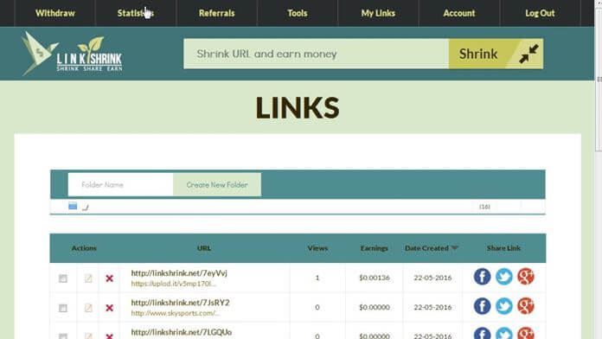Delete the 7JsRY2 link

point(110,308)
